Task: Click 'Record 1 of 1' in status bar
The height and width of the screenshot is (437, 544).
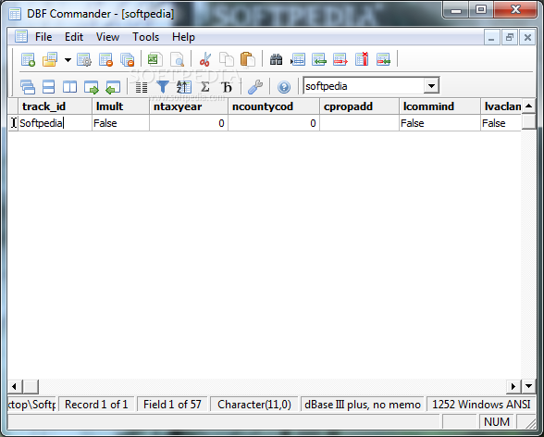Action: [96, 405]
